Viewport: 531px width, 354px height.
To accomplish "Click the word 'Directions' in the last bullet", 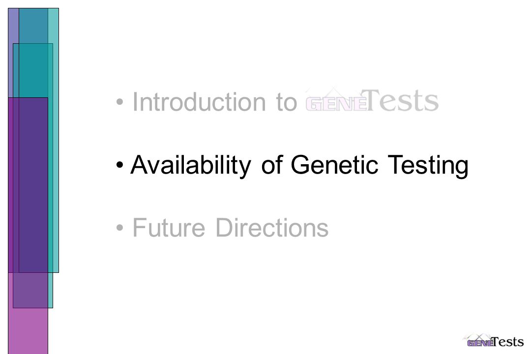I will pyautogui.click(x=272, y=228).
